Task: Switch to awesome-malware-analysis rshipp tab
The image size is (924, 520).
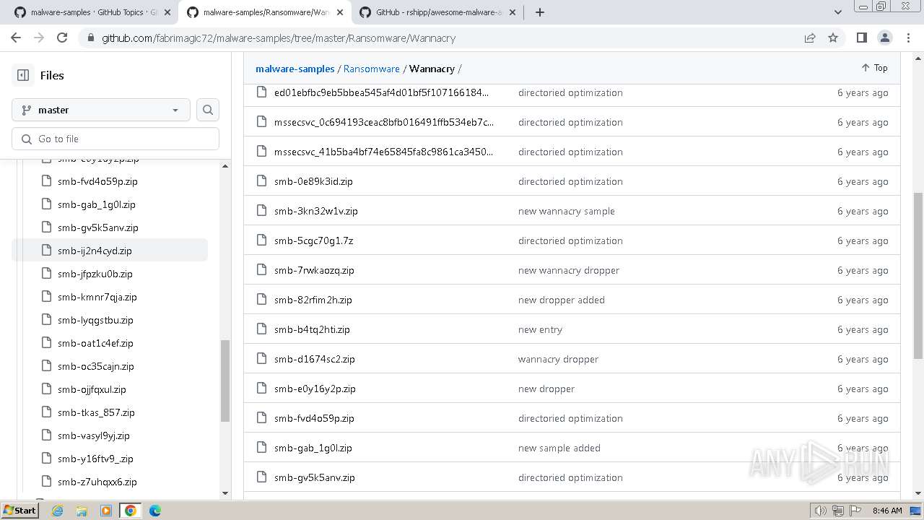Action: [x=438, y=12]
